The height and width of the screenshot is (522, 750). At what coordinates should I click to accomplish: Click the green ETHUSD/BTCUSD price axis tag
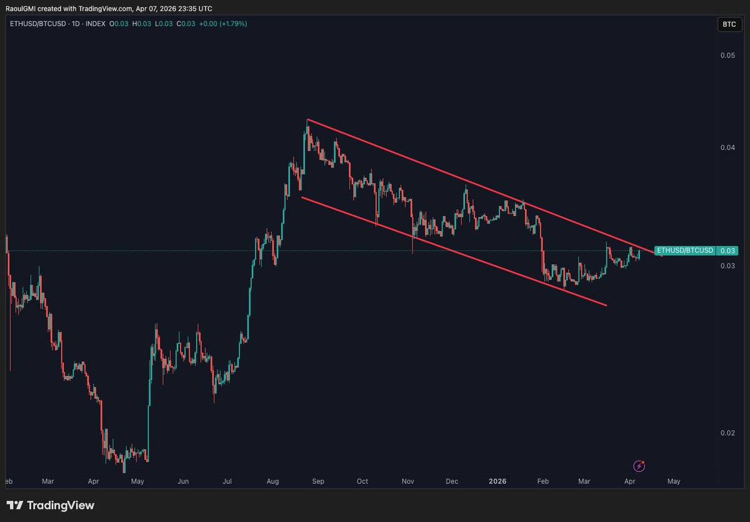click(x=696, y=250)
